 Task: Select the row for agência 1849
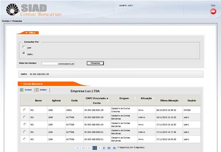[25, 117]
